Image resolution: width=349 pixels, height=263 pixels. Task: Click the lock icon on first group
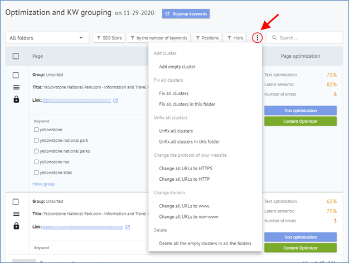click(16, 100)
